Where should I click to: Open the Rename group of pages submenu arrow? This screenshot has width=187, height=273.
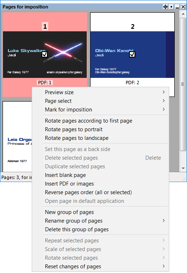click(163, 221)
